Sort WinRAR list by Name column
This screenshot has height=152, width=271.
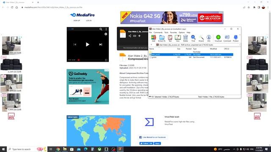coord(152,49)
